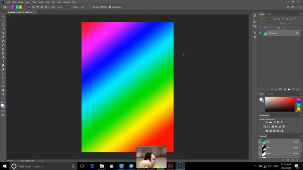303x170 pixels.
Task: Choose the Reflected Gradient style button
Action: (42, 7)
